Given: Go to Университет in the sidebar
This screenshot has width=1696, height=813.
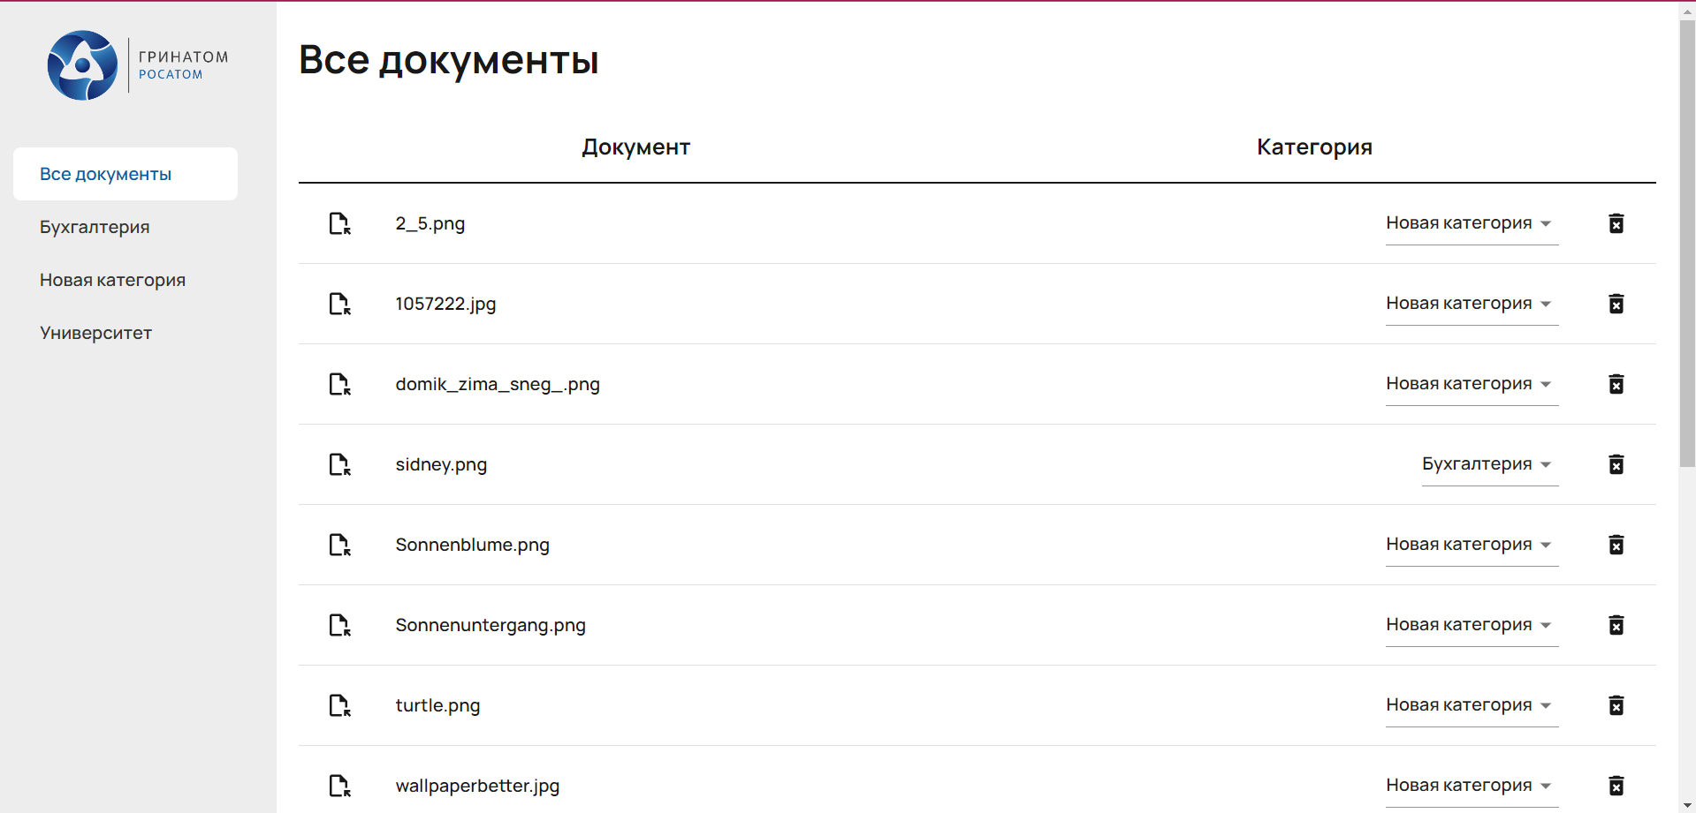Looking at the screenshot, I should point(95,333).
